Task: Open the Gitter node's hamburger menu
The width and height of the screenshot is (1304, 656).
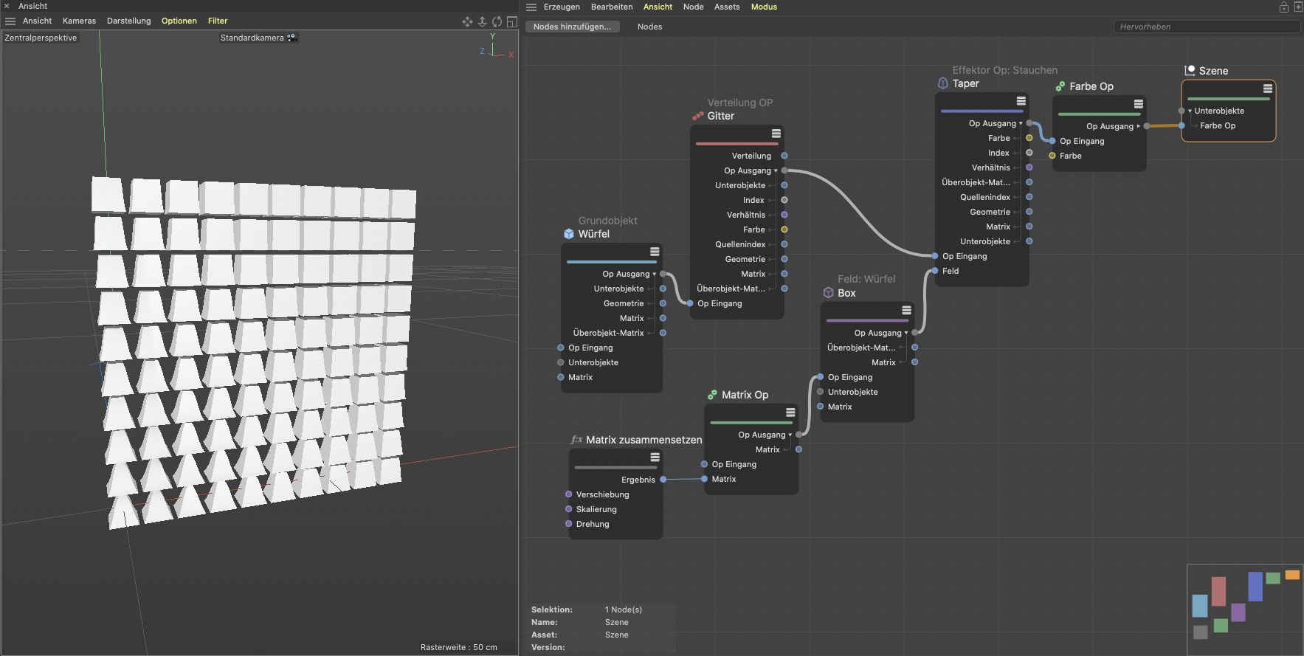Action: point(776,134)
